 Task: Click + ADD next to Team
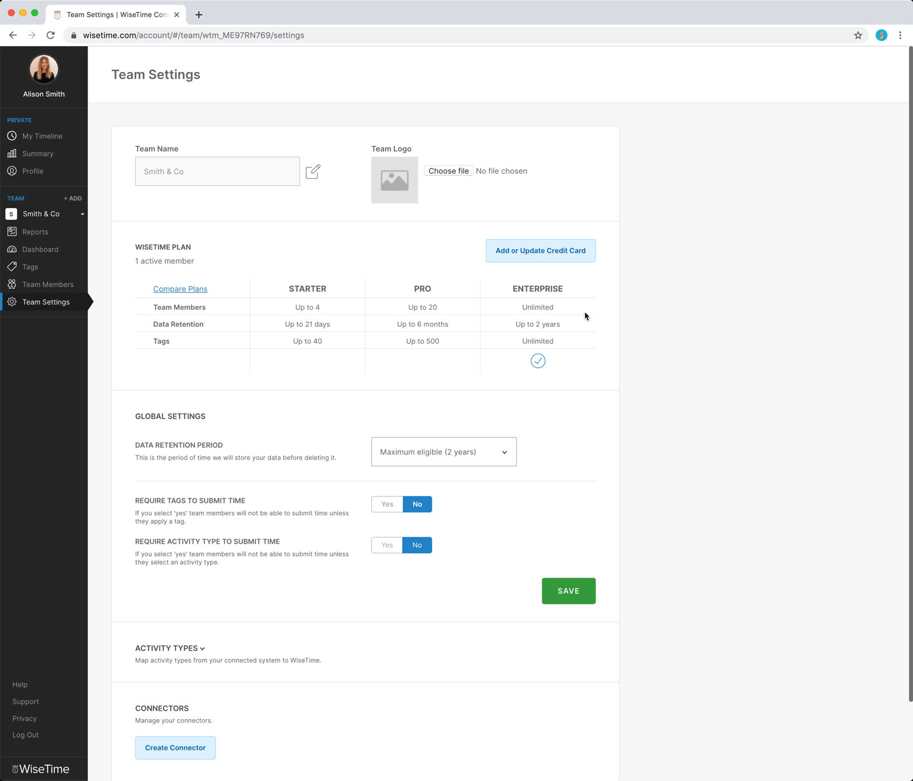72,198
